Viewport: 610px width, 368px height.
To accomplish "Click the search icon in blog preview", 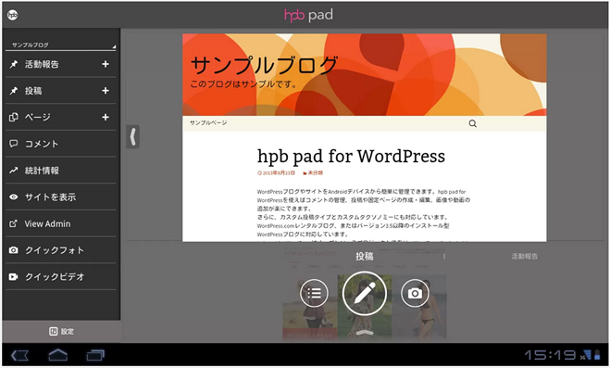I will point(473,124).
